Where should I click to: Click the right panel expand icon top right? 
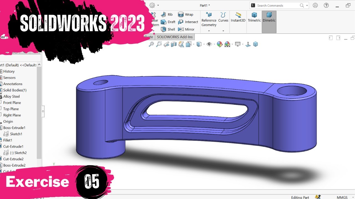pos(338,38)
